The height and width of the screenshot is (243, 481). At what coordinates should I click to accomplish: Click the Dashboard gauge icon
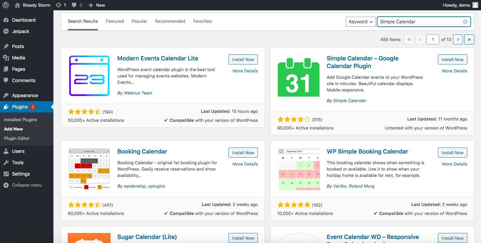pos(6,20)
